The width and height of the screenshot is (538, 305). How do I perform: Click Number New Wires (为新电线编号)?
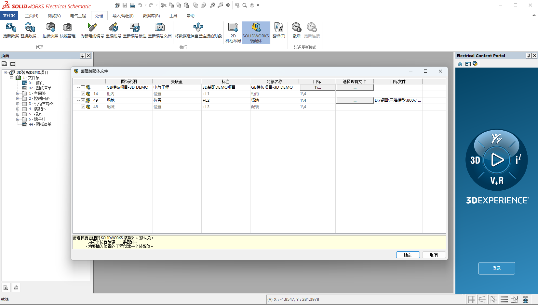pyautogui.click(x=92, y=30)
